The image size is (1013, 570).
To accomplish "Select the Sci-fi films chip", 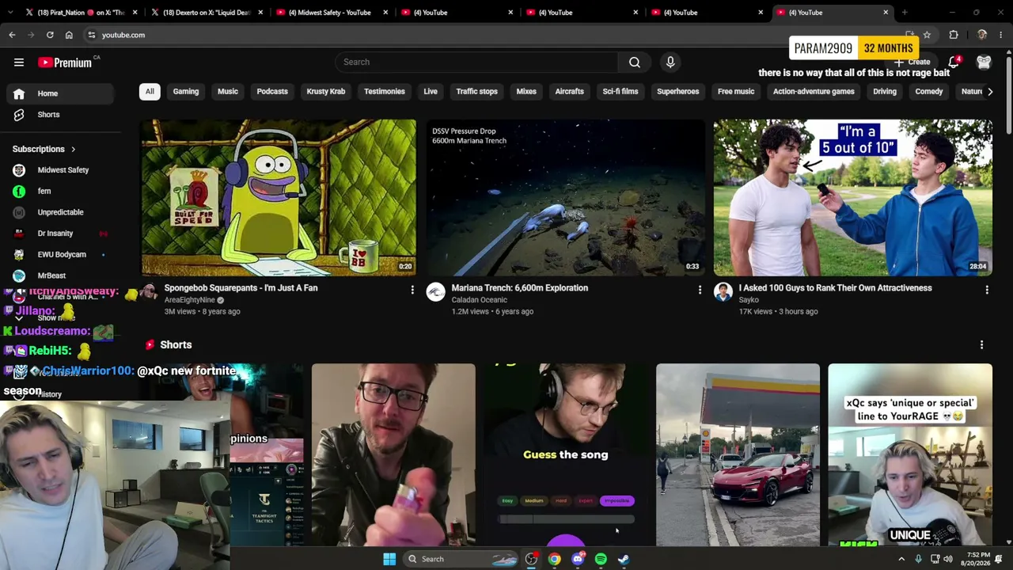I will pyautogui.click(x=620, y=92).
